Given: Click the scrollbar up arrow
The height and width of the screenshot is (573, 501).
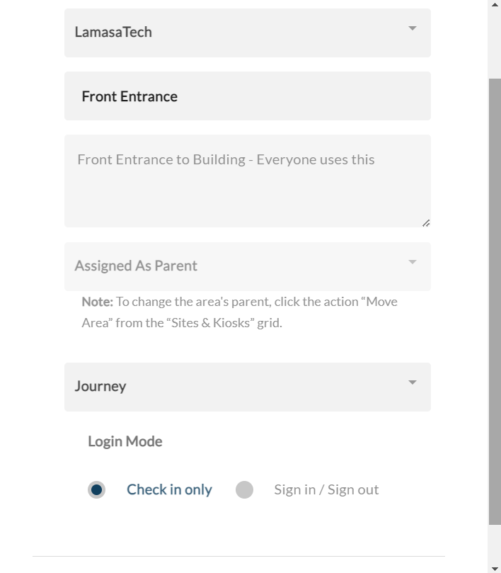Looking at the screenshot, I should click(x=495, y=5).
